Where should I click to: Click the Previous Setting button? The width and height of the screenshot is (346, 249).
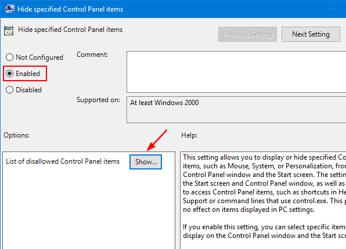247,34
